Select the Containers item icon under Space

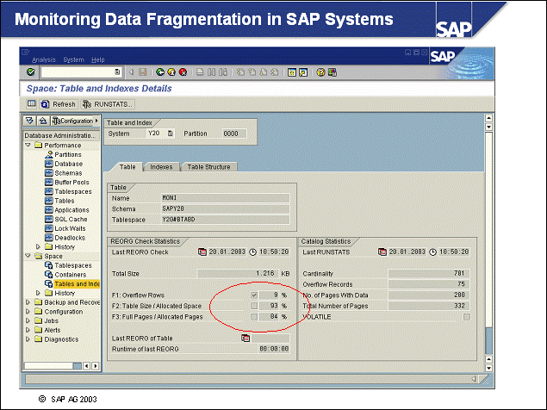point(48,275)
